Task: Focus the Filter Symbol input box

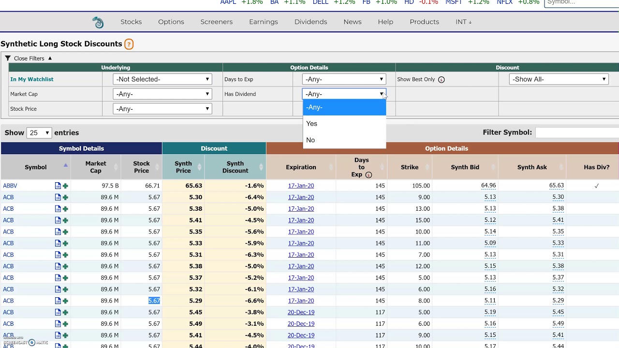Action: [x=577, y=132]
